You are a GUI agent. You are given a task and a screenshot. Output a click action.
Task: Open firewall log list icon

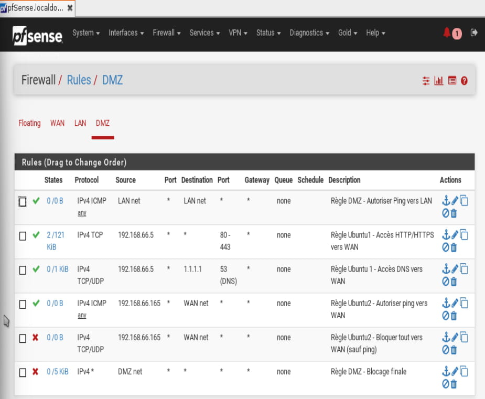click(452, 81)
